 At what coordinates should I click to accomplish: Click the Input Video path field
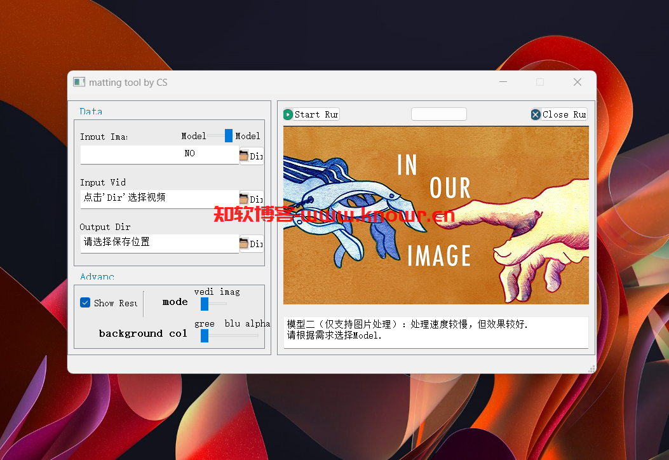(159, 199)
